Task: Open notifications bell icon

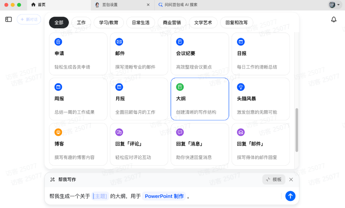Action: [x=334, y=19]
